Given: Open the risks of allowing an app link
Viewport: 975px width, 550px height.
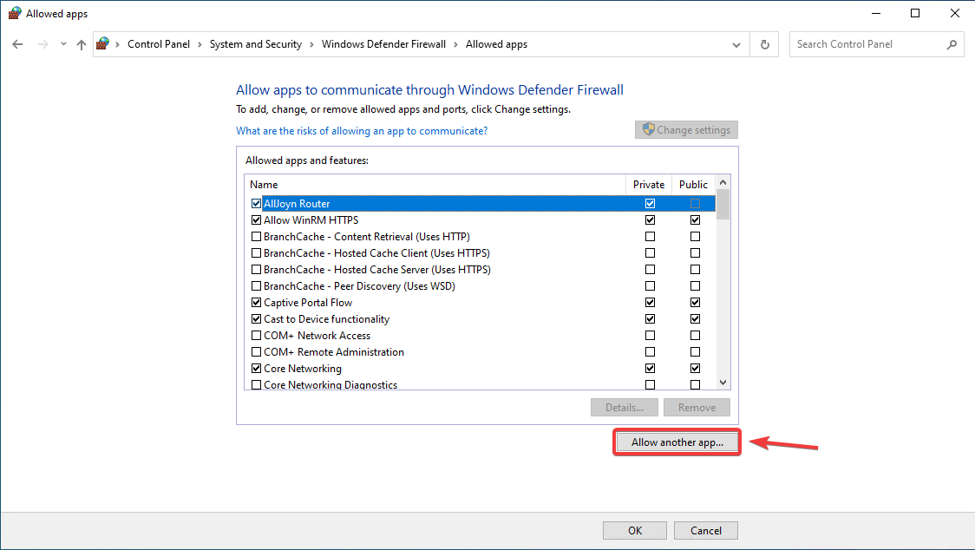Looking at the screenshot, I should (362, 131).
